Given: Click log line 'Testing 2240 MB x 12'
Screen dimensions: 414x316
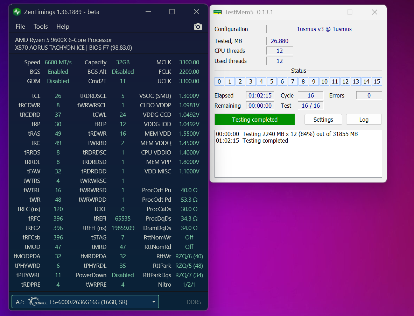Looking at the screenshot, I should [x=287, y=134].
